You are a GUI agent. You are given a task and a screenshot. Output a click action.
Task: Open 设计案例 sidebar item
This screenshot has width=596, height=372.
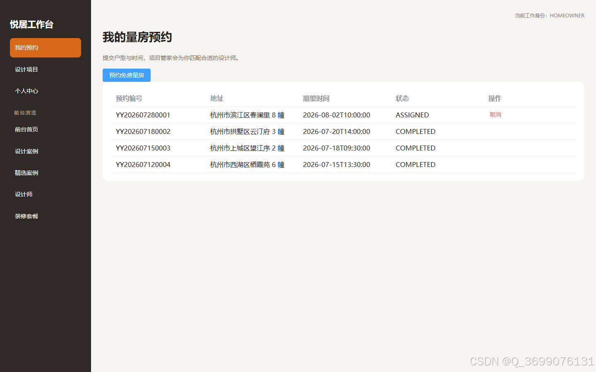[46, 151]
